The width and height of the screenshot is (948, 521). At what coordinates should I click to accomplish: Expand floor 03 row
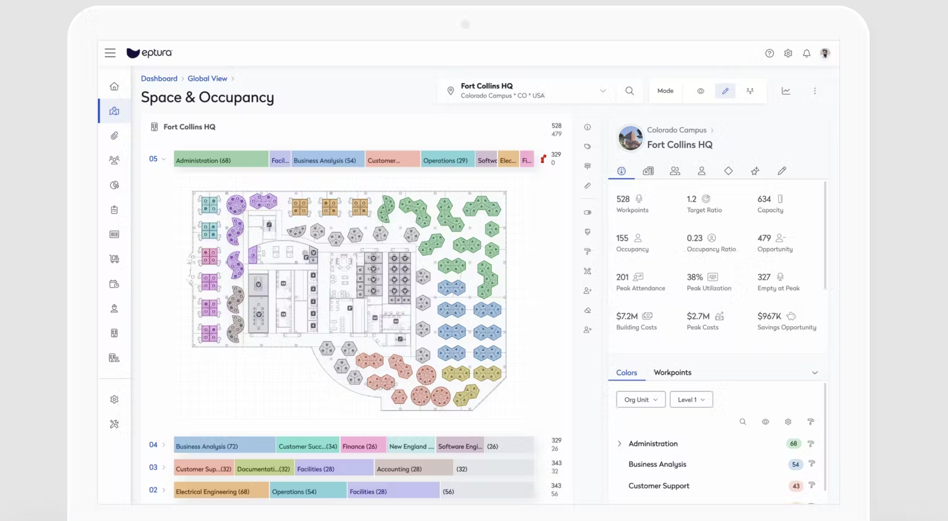(x=164, y=467)
